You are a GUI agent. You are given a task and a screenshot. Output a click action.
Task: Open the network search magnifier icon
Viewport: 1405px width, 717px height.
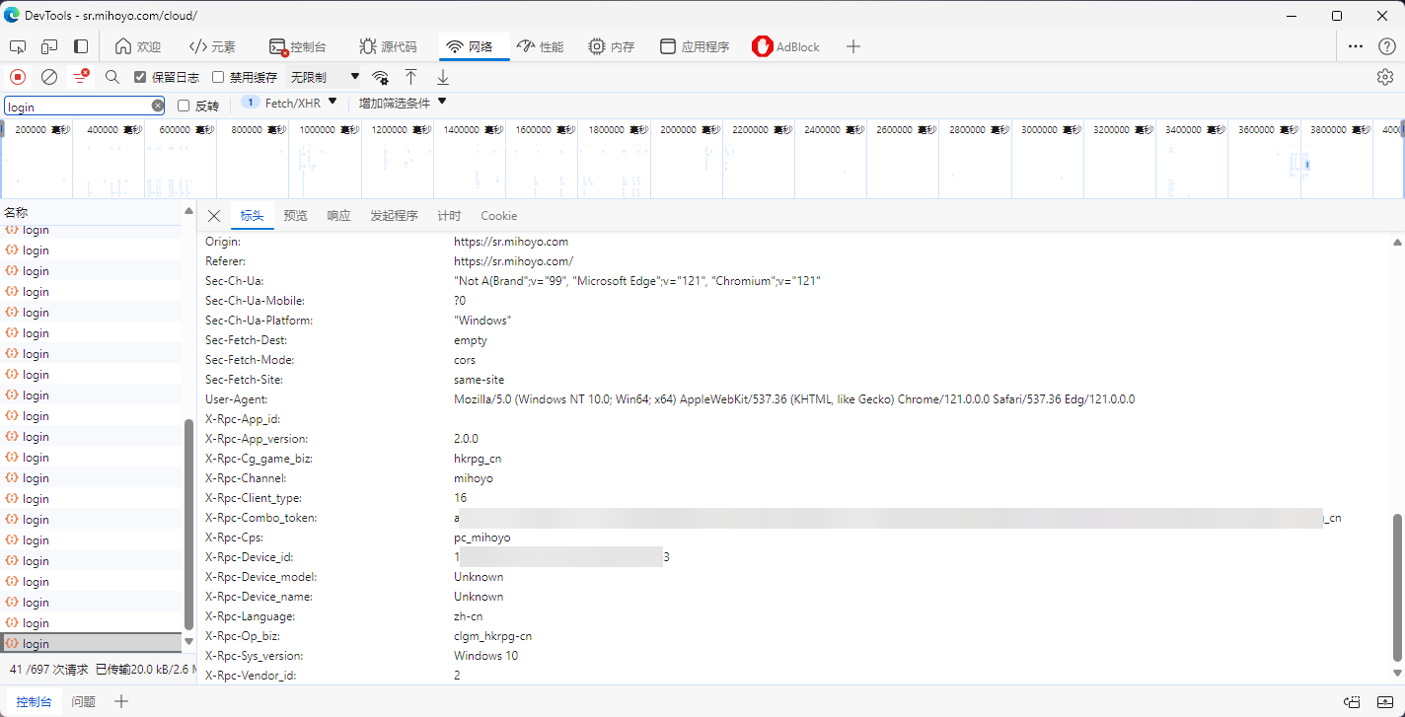[x=112, y=77]
